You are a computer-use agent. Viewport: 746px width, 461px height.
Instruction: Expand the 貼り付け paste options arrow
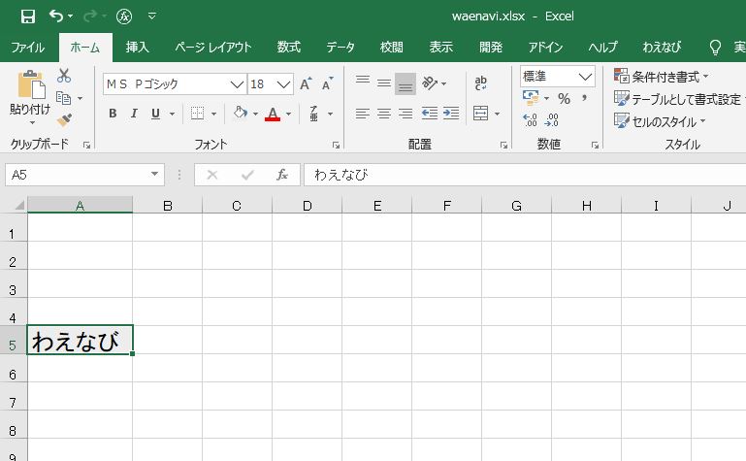coord(31,123)
